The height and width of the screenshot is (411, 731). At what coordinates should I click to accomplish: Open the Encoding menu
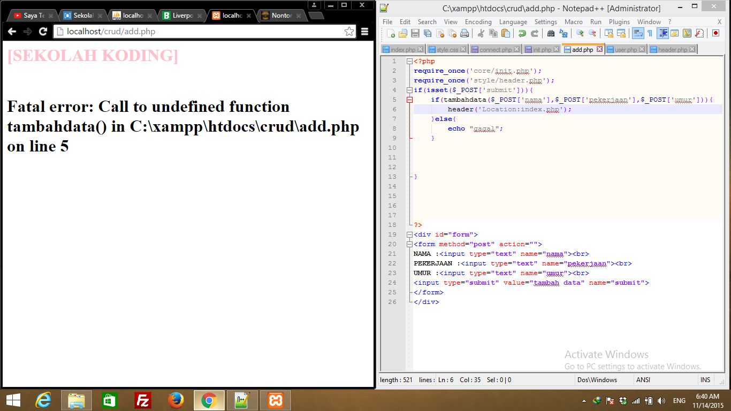pos(478,22)
